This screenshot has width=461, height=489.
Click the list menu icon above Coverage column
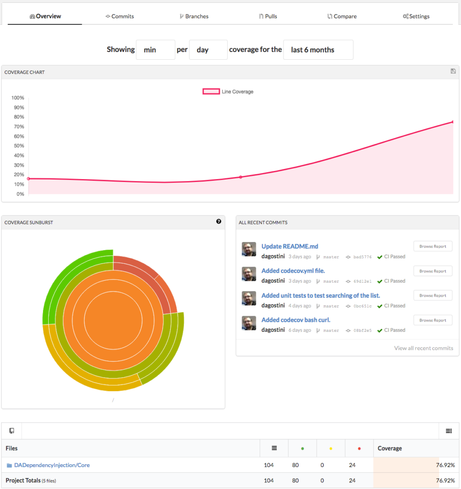[449, 431]
